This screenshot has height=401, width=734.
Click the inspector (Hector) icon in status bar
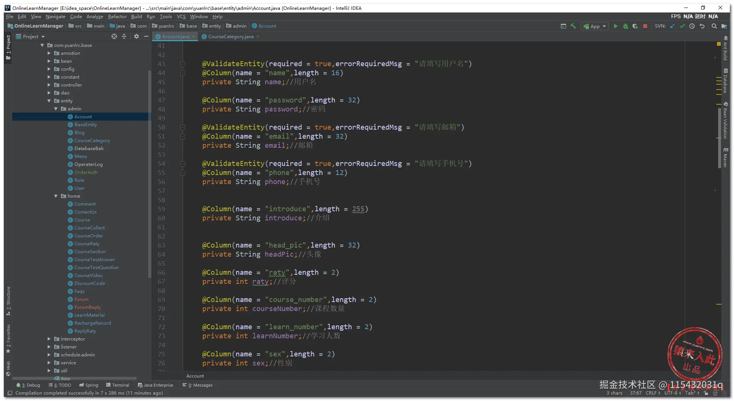pyautogui.click(x=715, y=393)
